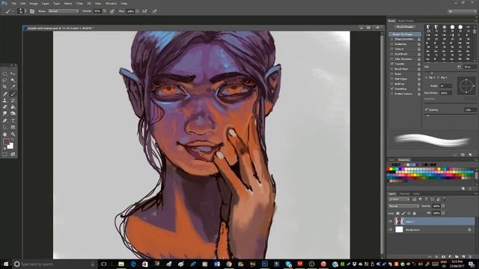Select the Zoom tool
This screenshot has width=479, height=269.
(x=13, y=134)
